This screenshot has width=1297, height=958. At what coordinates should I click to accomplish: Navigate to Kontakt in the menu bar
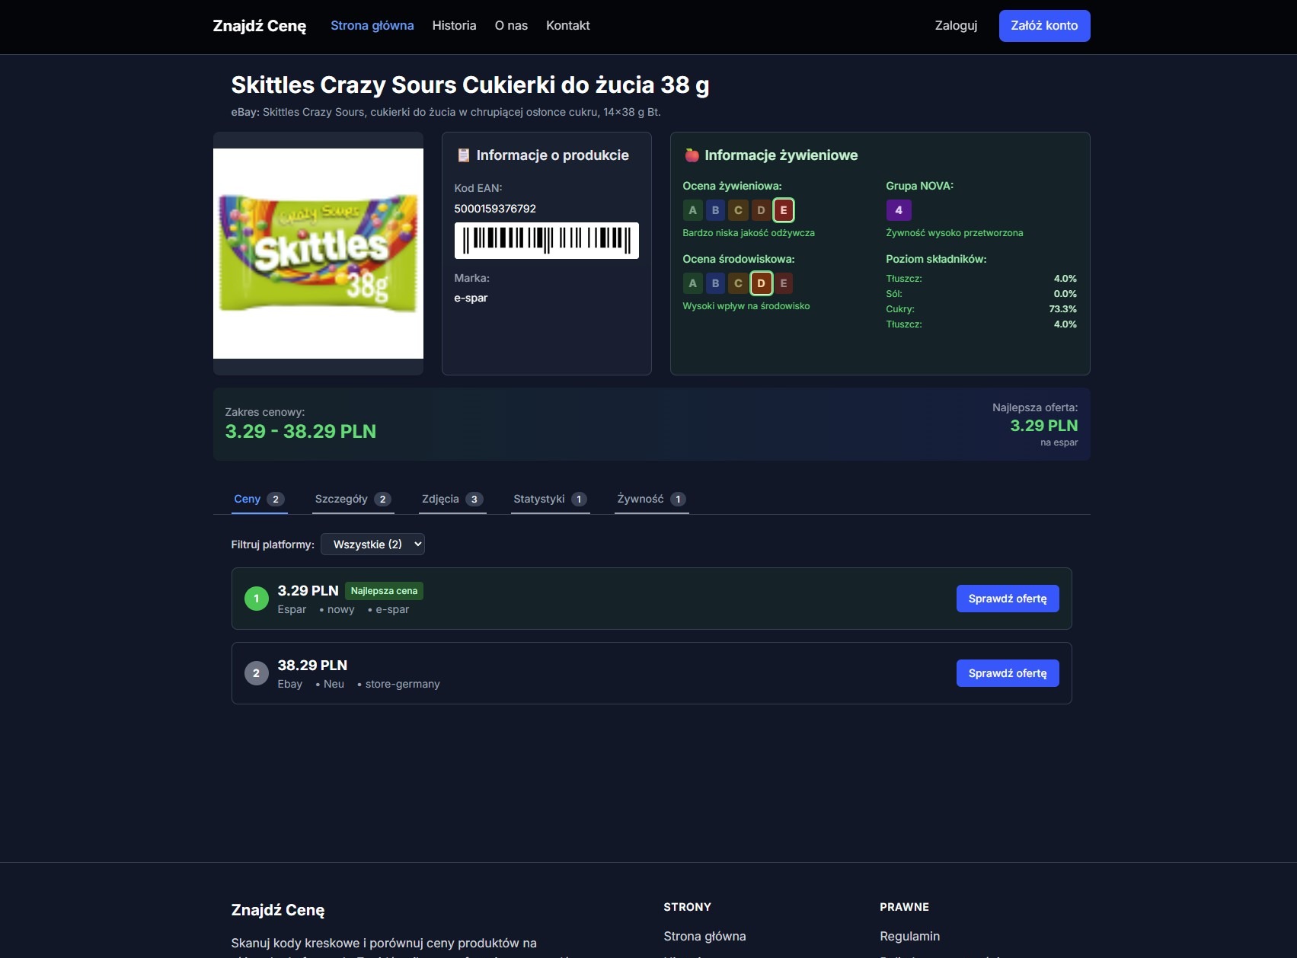567,25
